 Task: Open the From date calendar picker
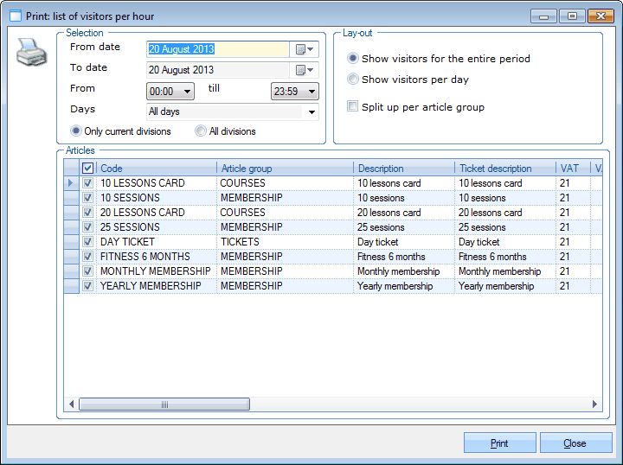(305, 49)
